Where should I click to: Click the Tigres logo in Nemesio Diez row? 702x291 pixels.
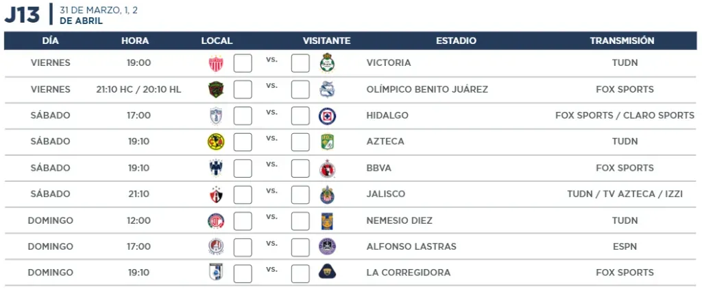327,220
